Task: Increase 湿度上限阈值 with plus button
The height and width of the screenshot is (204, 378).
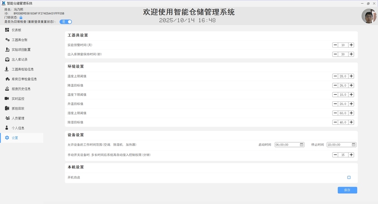Action: click(351, 113)
